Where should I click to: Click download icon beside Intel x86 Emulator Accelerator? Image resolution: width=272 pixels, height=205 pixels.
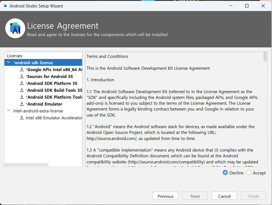(x=22, y=118)
